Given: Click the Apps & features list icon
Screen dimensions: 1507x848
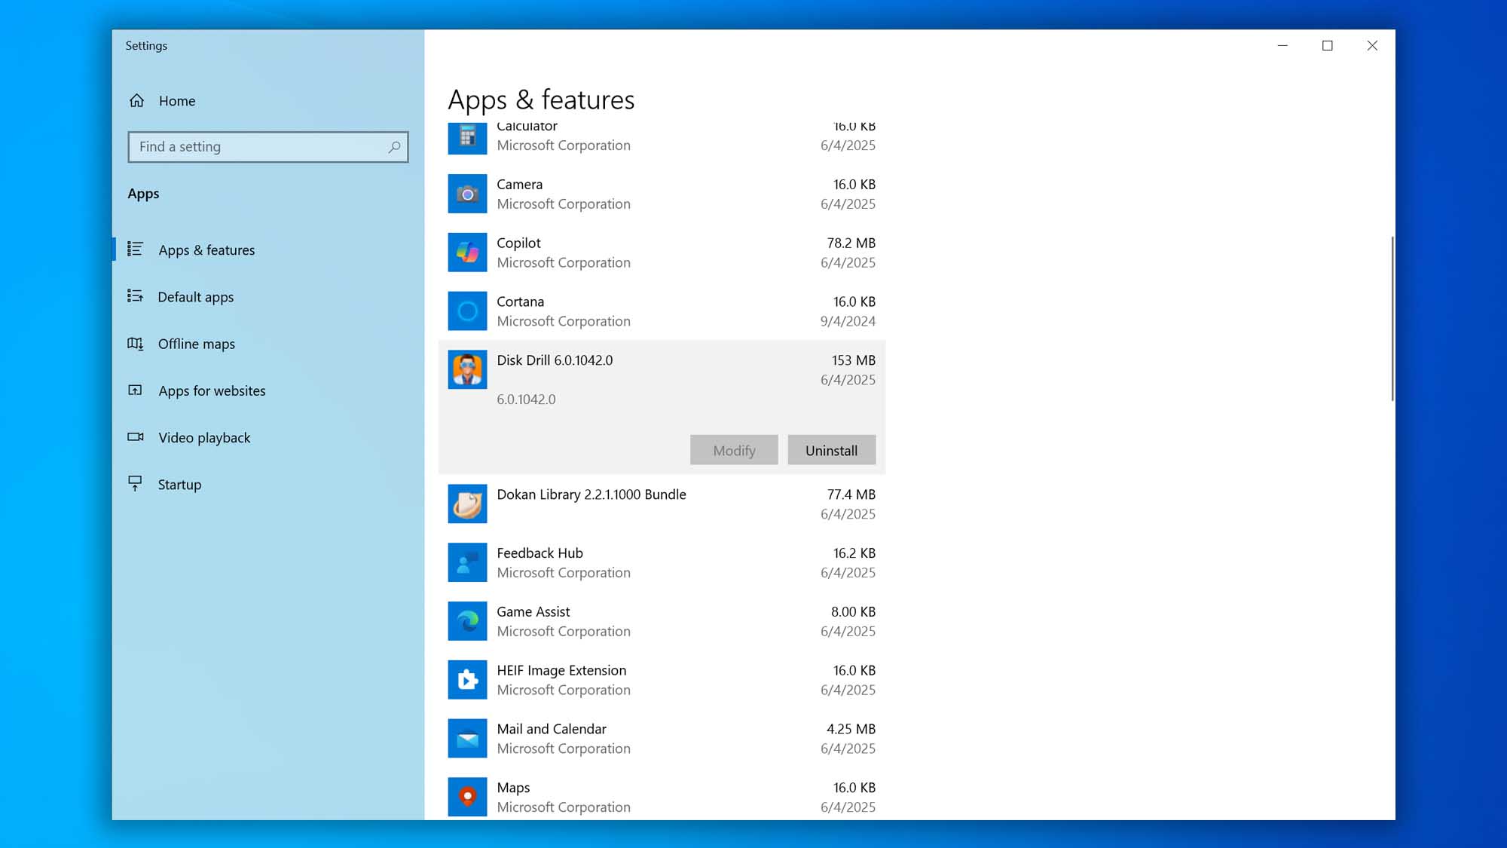Looking at the screenshot, I should coord(135,249).
